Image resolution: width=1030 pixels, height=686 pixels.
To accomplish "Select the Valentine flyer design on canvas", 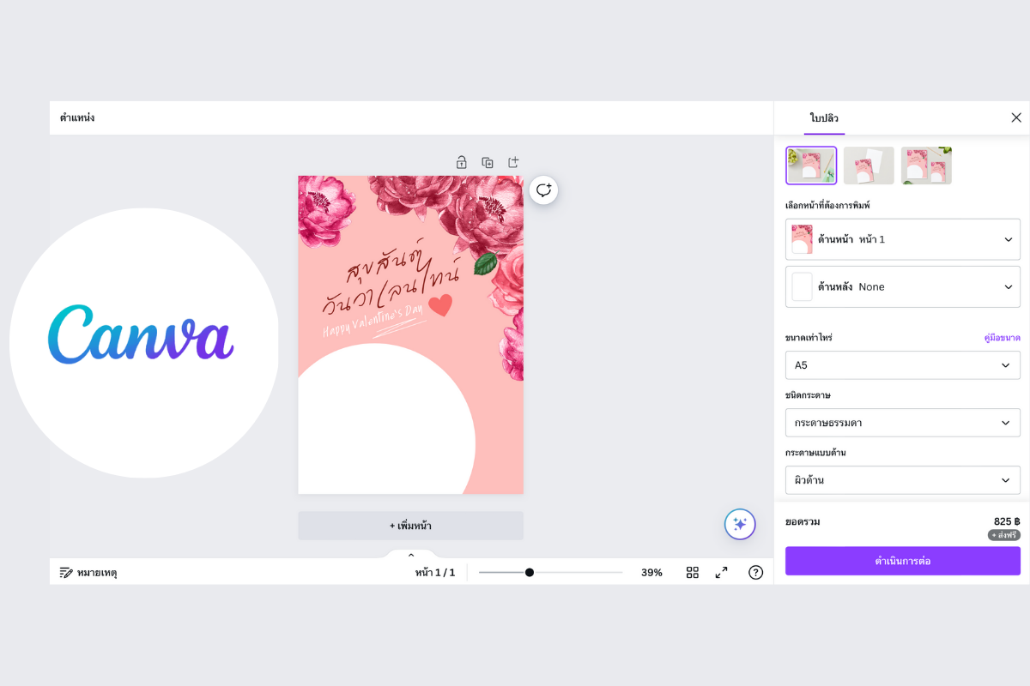I will coord(410,334).
